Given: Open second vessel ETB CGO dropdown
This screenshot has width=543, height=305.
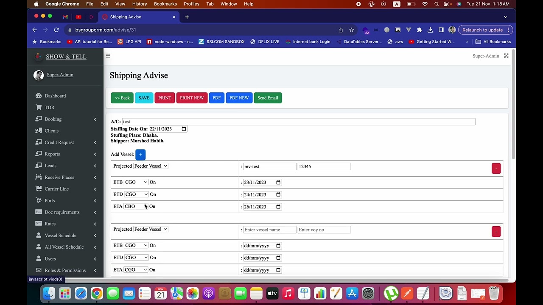Looking at the screenshot, I should (x=136, y=245).
